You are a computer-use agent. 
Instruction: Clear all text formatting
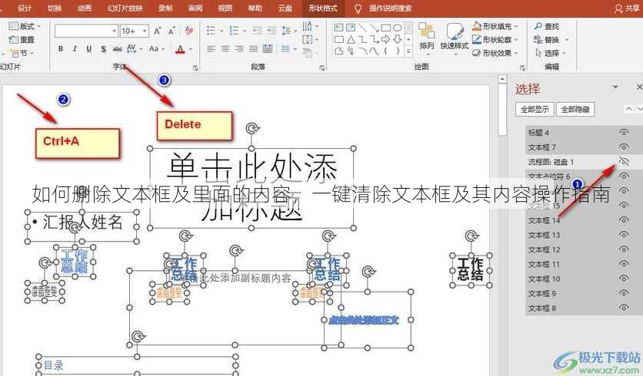(189, 31)
